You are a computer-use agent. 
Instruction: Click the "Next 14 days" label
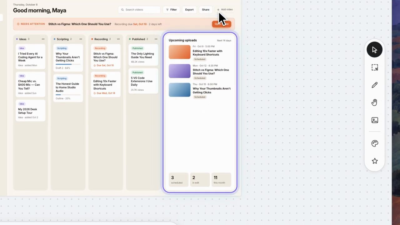click(224, 41)
